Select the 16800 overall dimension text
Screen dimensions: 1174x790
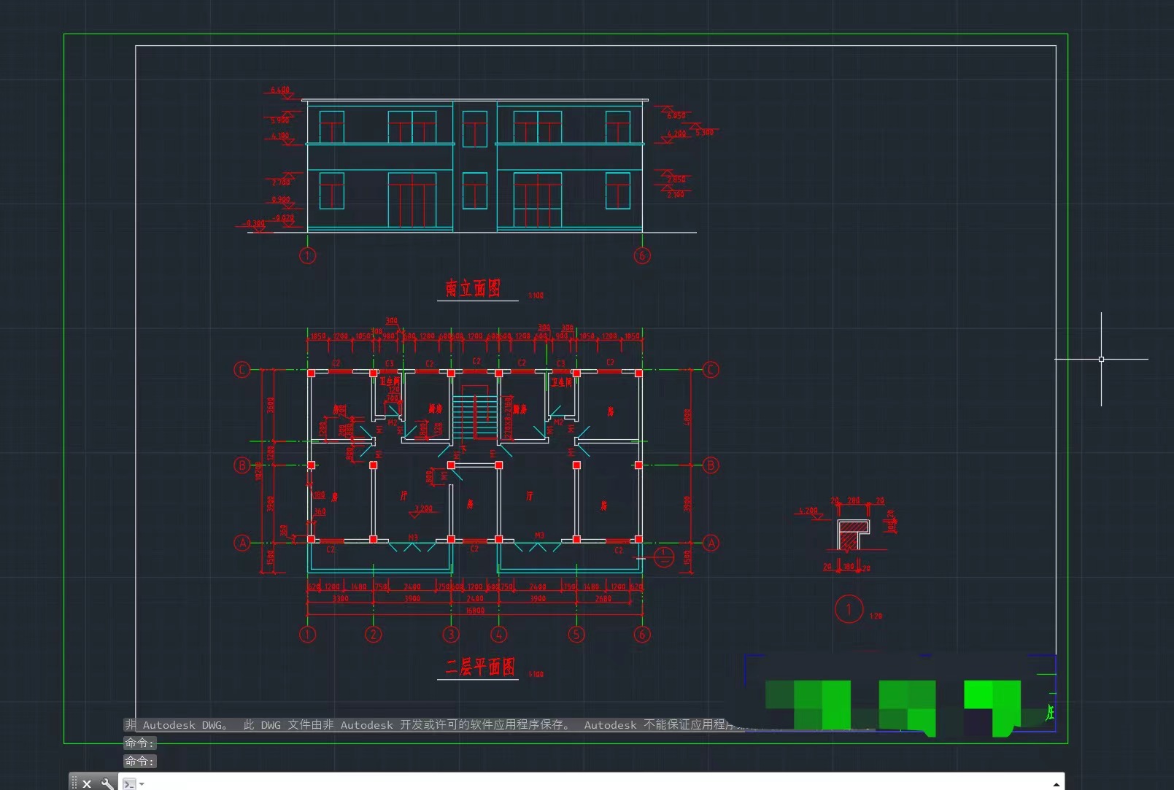click(x=475, y=611)
